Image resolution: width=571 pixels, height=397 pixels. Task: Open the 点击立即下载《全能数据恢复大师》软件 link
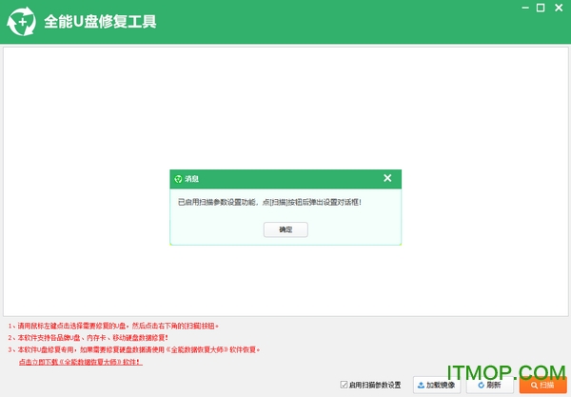81,362
